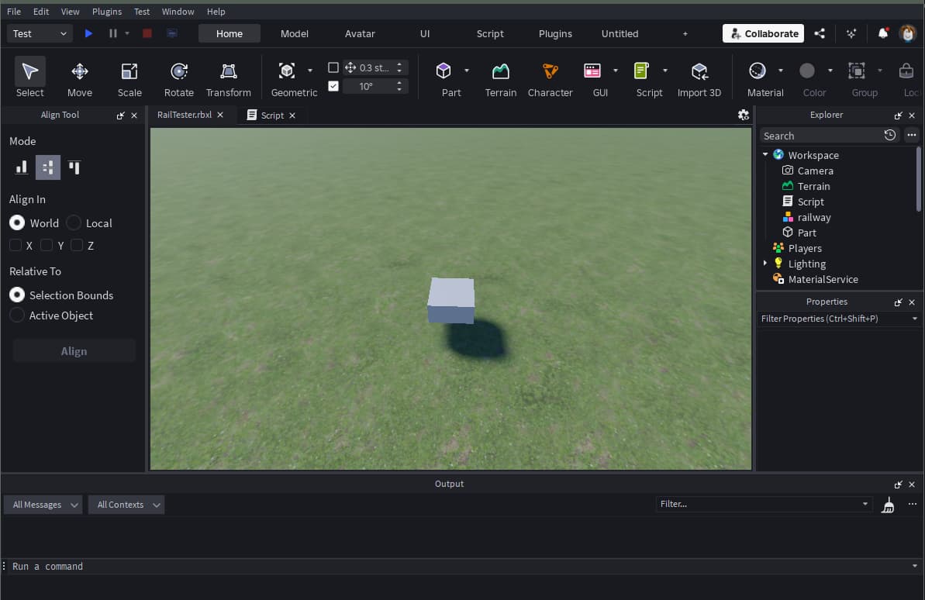The image size is (925, 600).
Task: Choose the Scale tool
Action: coord(129,78)
